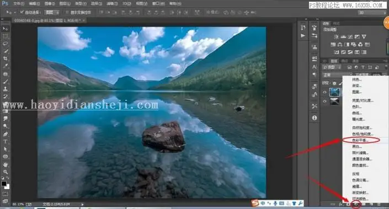
Task: Click the wrench icon in the IME bar
Action: coord(300,203)
